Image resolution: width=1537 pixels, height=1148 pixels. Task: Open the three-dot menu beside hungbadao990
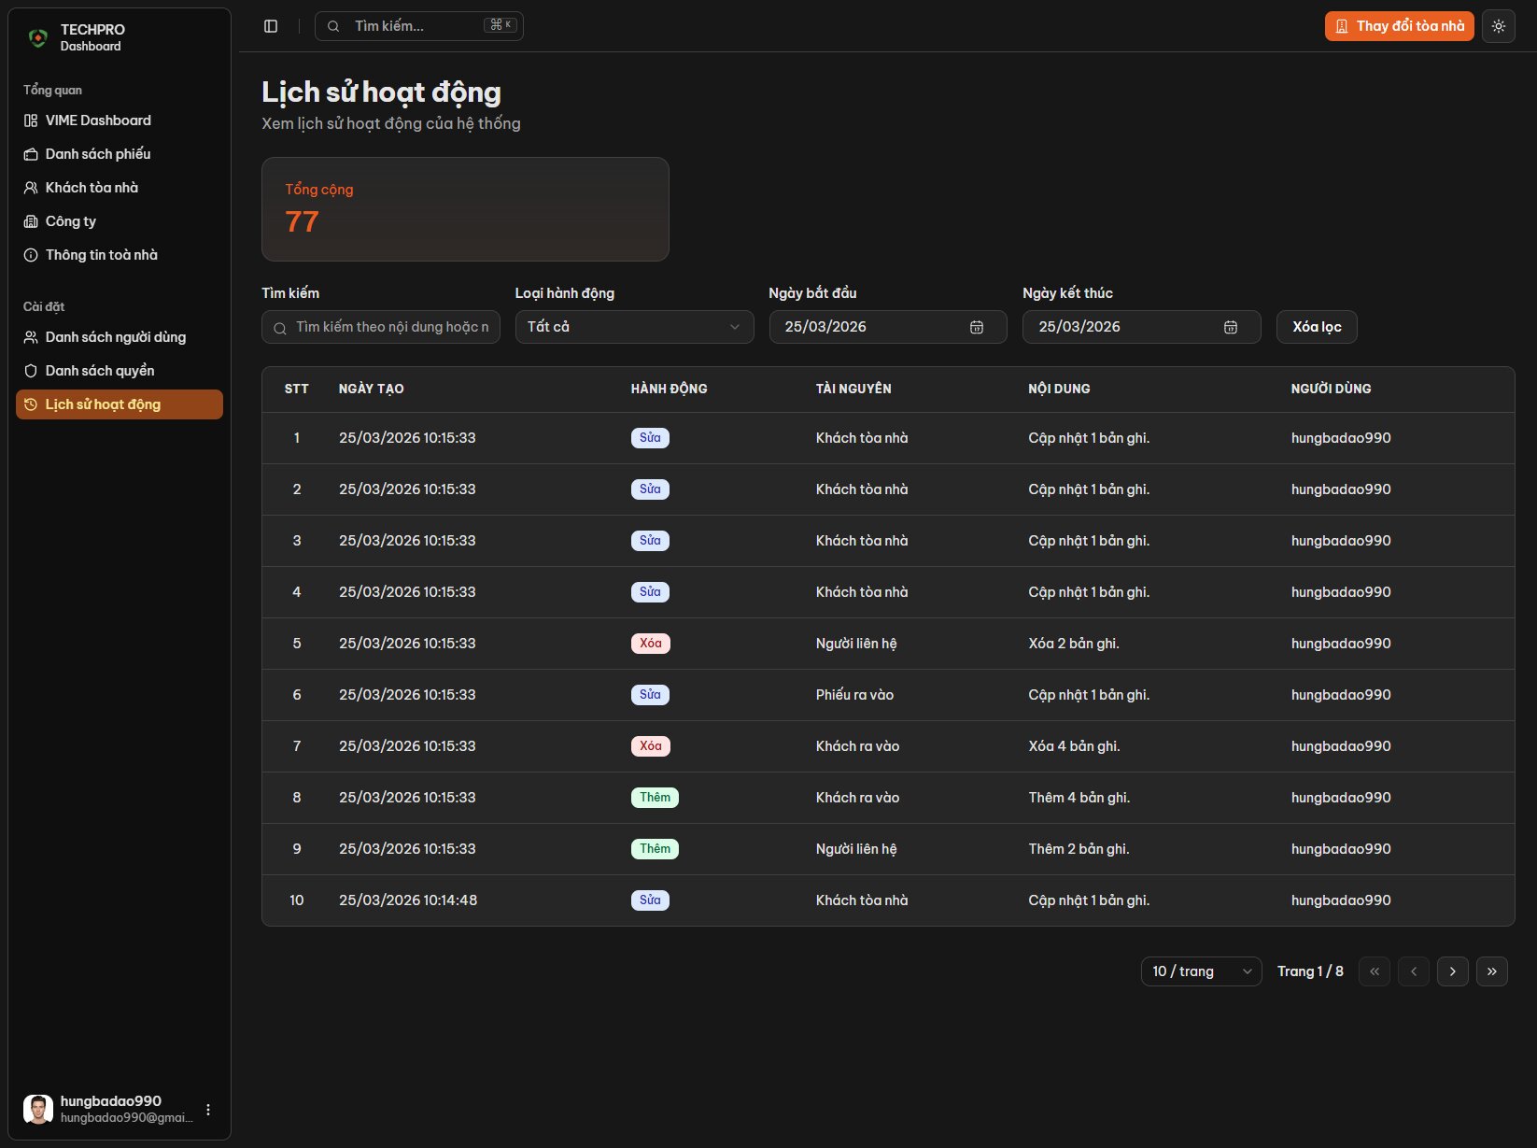pos(207,1110)
